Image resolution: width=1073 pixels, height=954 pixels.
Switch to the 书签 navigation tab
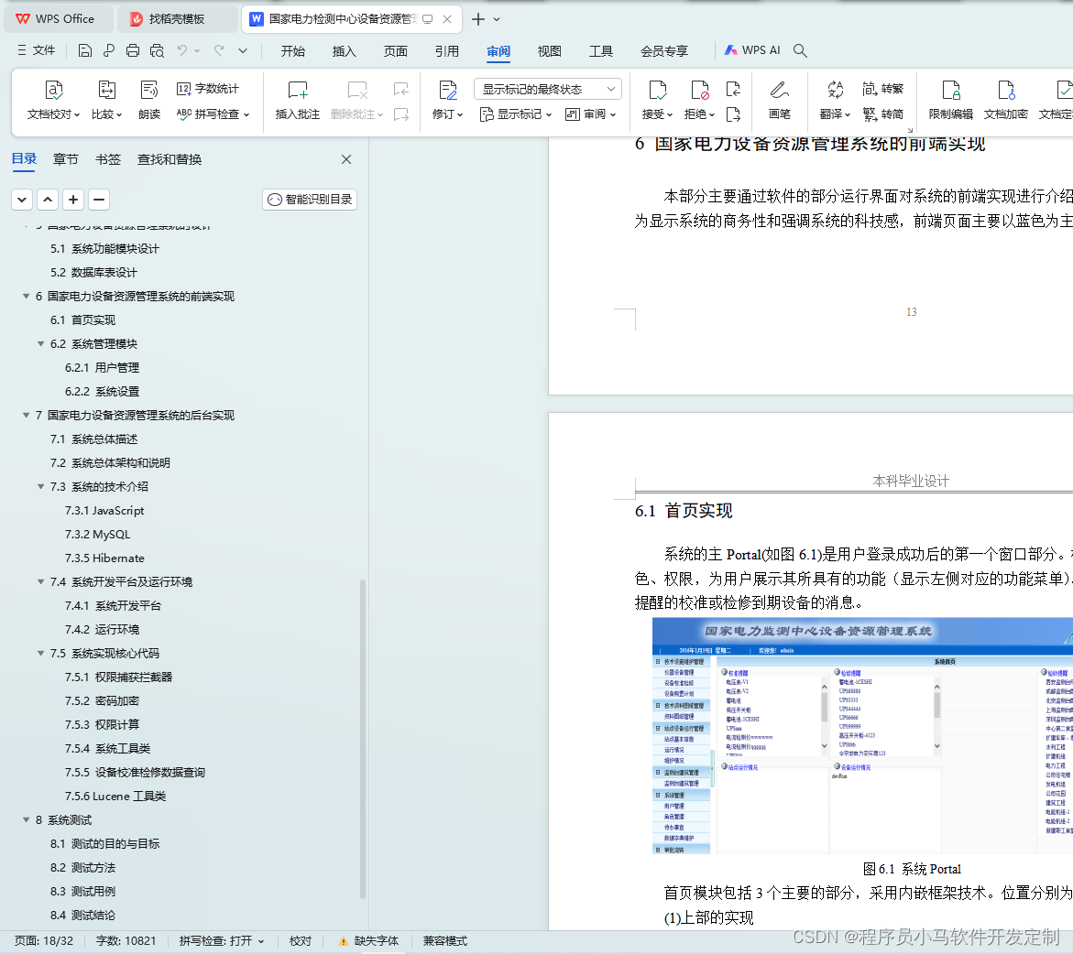108,159
